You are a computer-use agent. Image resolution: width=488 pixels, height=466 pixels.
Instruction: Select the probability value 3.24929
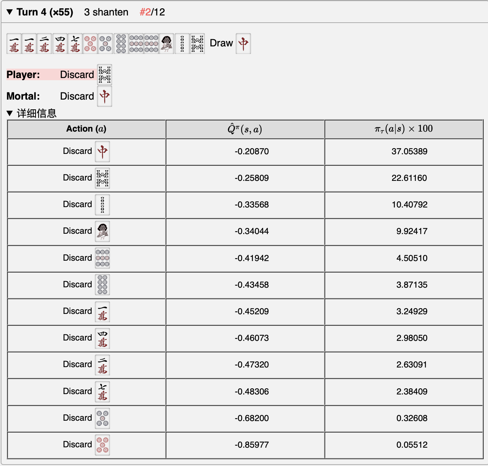coord(412,311)
